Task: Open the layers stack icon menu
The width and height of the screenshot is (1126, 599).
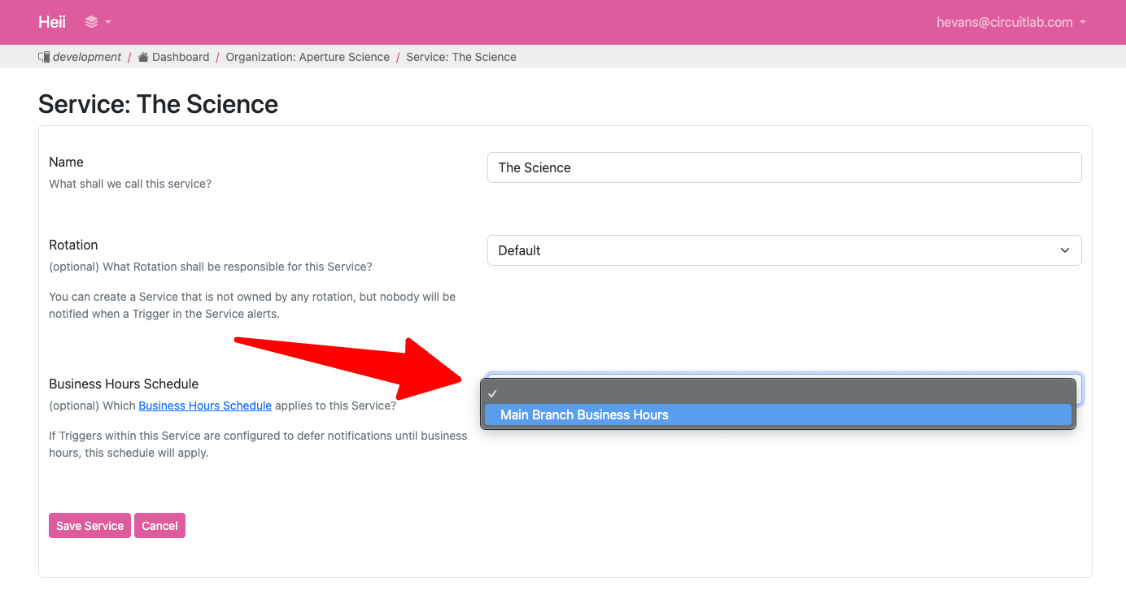Action: click(98, 22)
